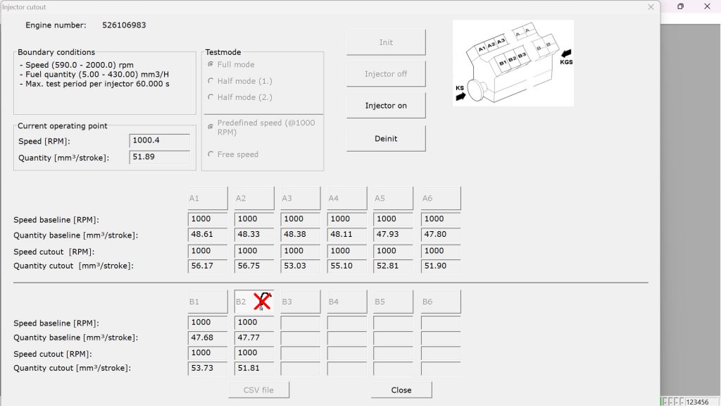Click B2 quantity baseline value 47.77
The height and width of the screenshot is (406, 721).
[253, 338]
